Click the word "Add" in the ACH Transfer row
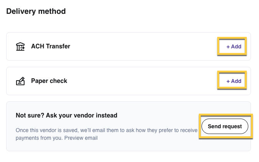Viewport: 259px width, 162px height. (236, 46)
